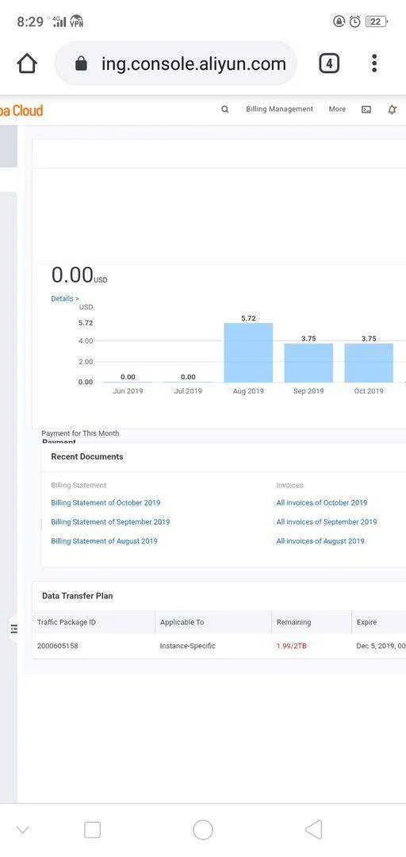
Task: Click the 0.00 USD total amount
Action: coord(79,275)
